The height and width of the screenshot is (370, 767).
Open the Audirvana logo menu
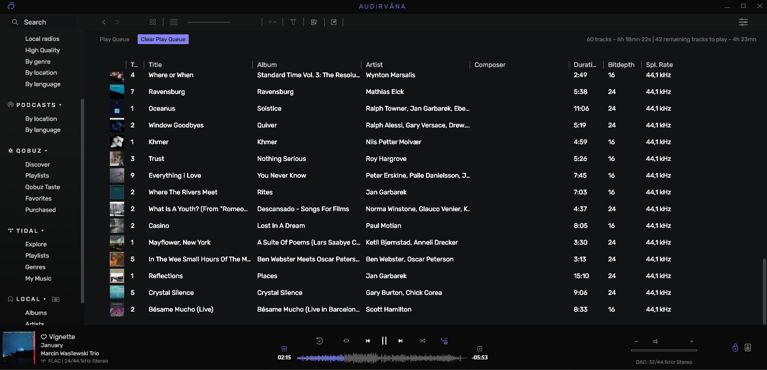point(11,6)
